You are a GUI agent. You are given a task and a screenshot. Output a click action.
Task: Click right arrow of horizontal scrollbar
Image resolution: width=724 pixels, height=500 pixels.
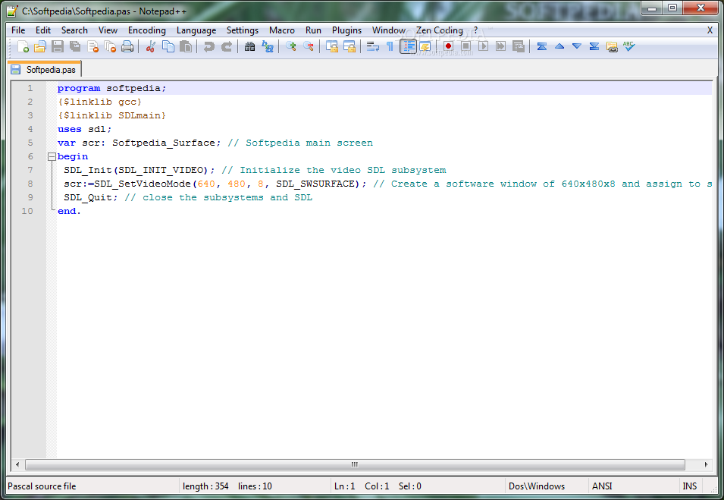[x=706, y=464]
